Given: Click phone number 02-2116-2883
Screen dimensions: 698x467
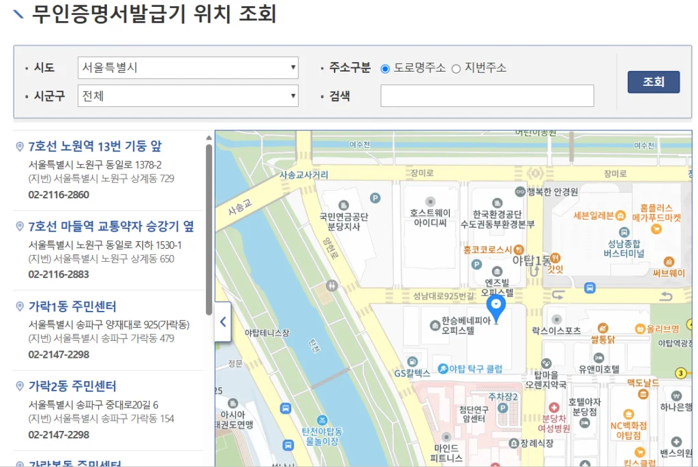Looking at the screenshot, I should [59, 274].
